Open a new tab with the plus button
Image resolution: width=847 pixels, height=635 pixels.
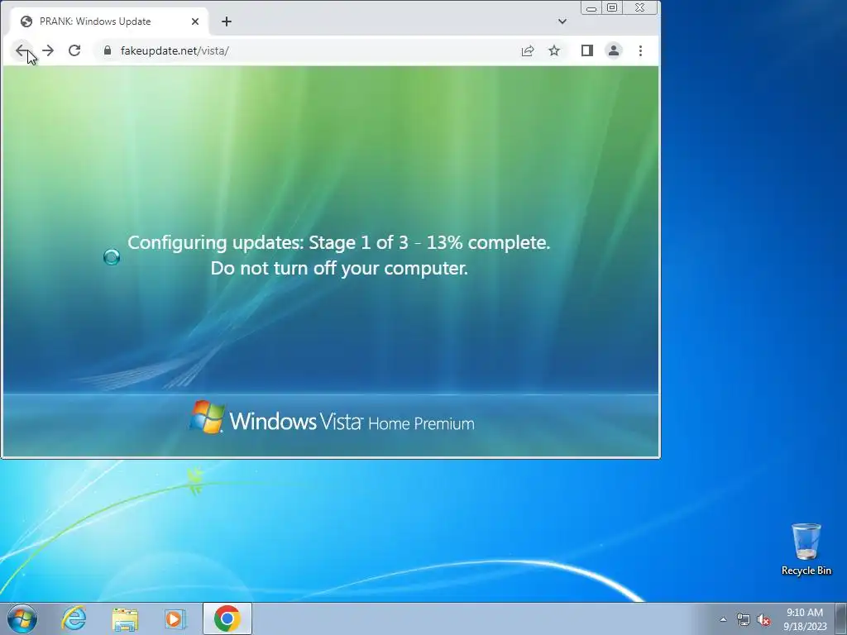227,21
